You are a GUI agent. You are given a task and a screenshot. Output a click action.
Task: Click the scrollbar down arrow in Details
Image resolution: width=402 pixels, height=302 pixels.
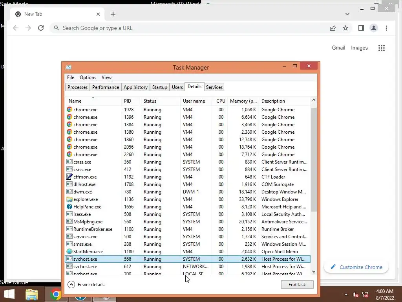click(314, 271)
